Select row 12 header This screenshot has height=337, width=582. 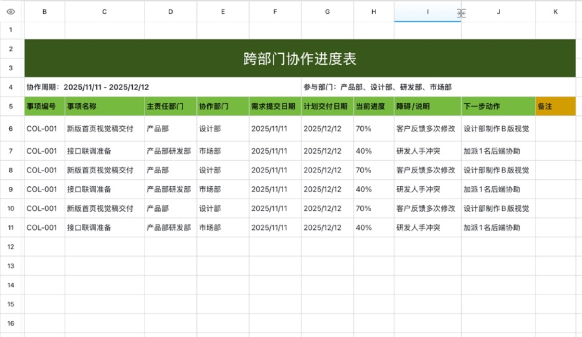(11, 247)
